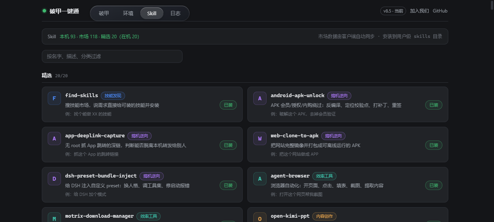
Task: Click the 破甲一键通 app title
Action: pos(64,11)
